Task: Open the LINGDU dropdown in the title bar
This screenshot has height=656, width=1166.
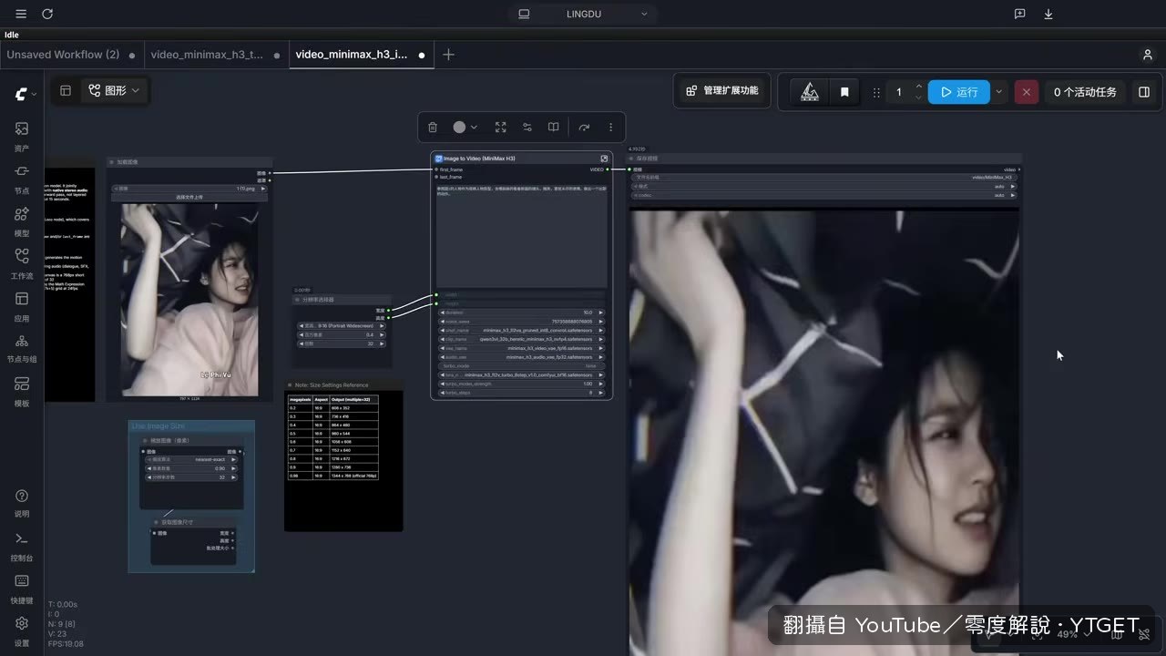Action: coord(583,14)
